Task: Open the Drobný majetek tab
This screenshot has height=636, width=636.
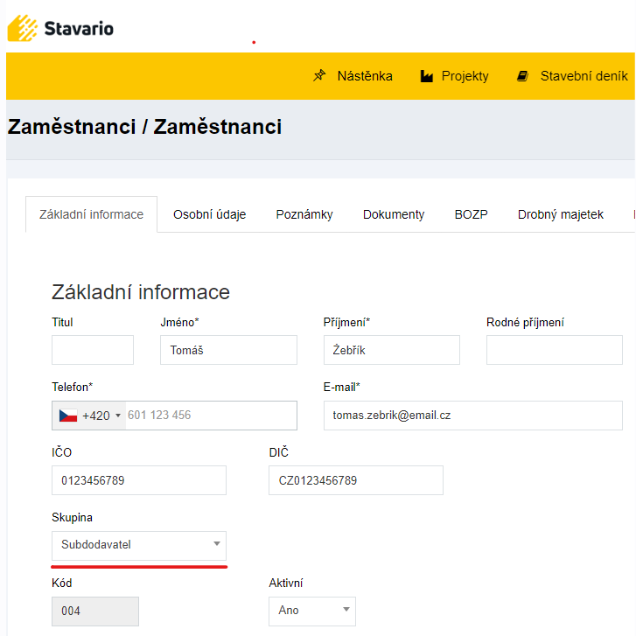Action: coord(560,214)
